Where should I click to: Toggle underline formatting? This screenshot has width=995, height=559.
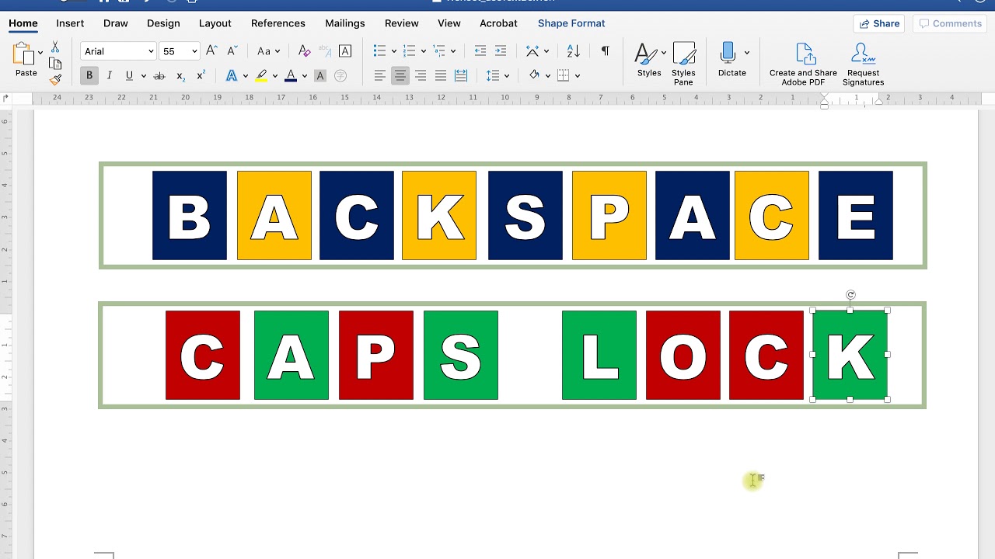pos(129,75)
